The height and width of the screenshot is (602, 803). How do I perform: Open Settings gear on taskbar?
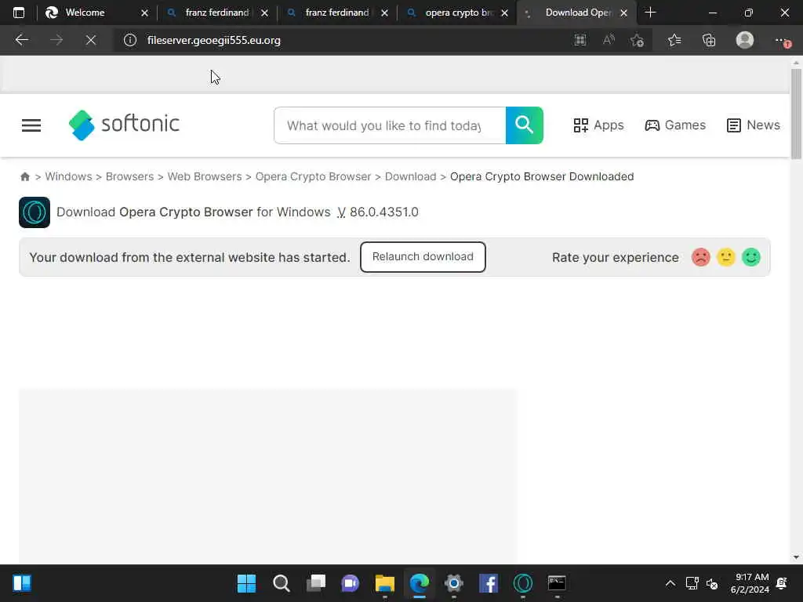point(454,583)
